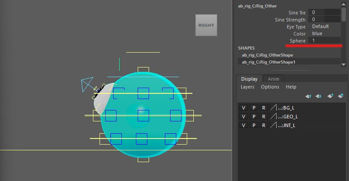Click channel box scroll down arrow
Screen dimensions: 349x181
click(x=344, y=64)
